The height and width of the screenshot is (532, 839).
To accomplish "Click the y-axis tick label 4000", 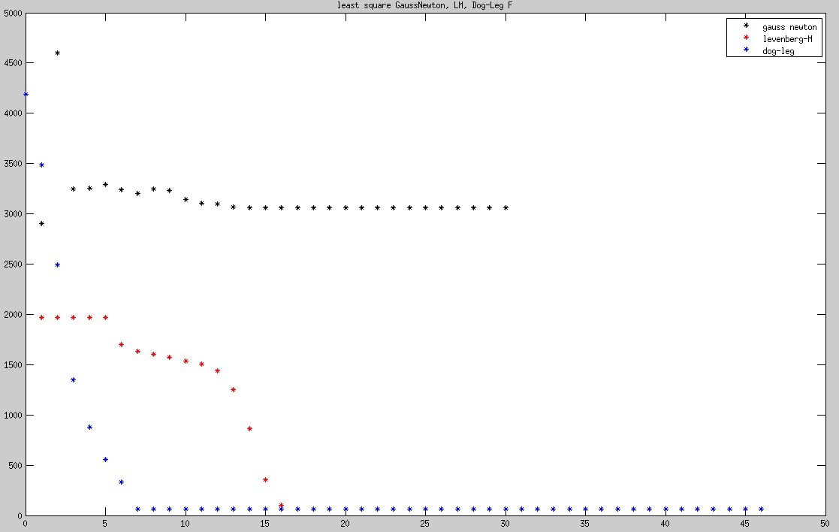I will [x=13, y=113].
